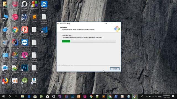Viewport: 177px width, 99px height.
Task: Click the volume icon in the system tray
Action: click(156, 97)
